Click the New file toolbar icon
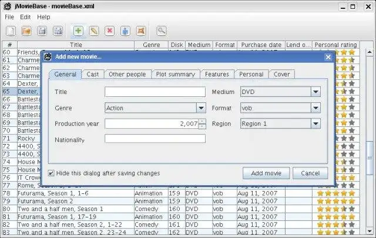Screen dimensions: 376x238 (11, 31)
